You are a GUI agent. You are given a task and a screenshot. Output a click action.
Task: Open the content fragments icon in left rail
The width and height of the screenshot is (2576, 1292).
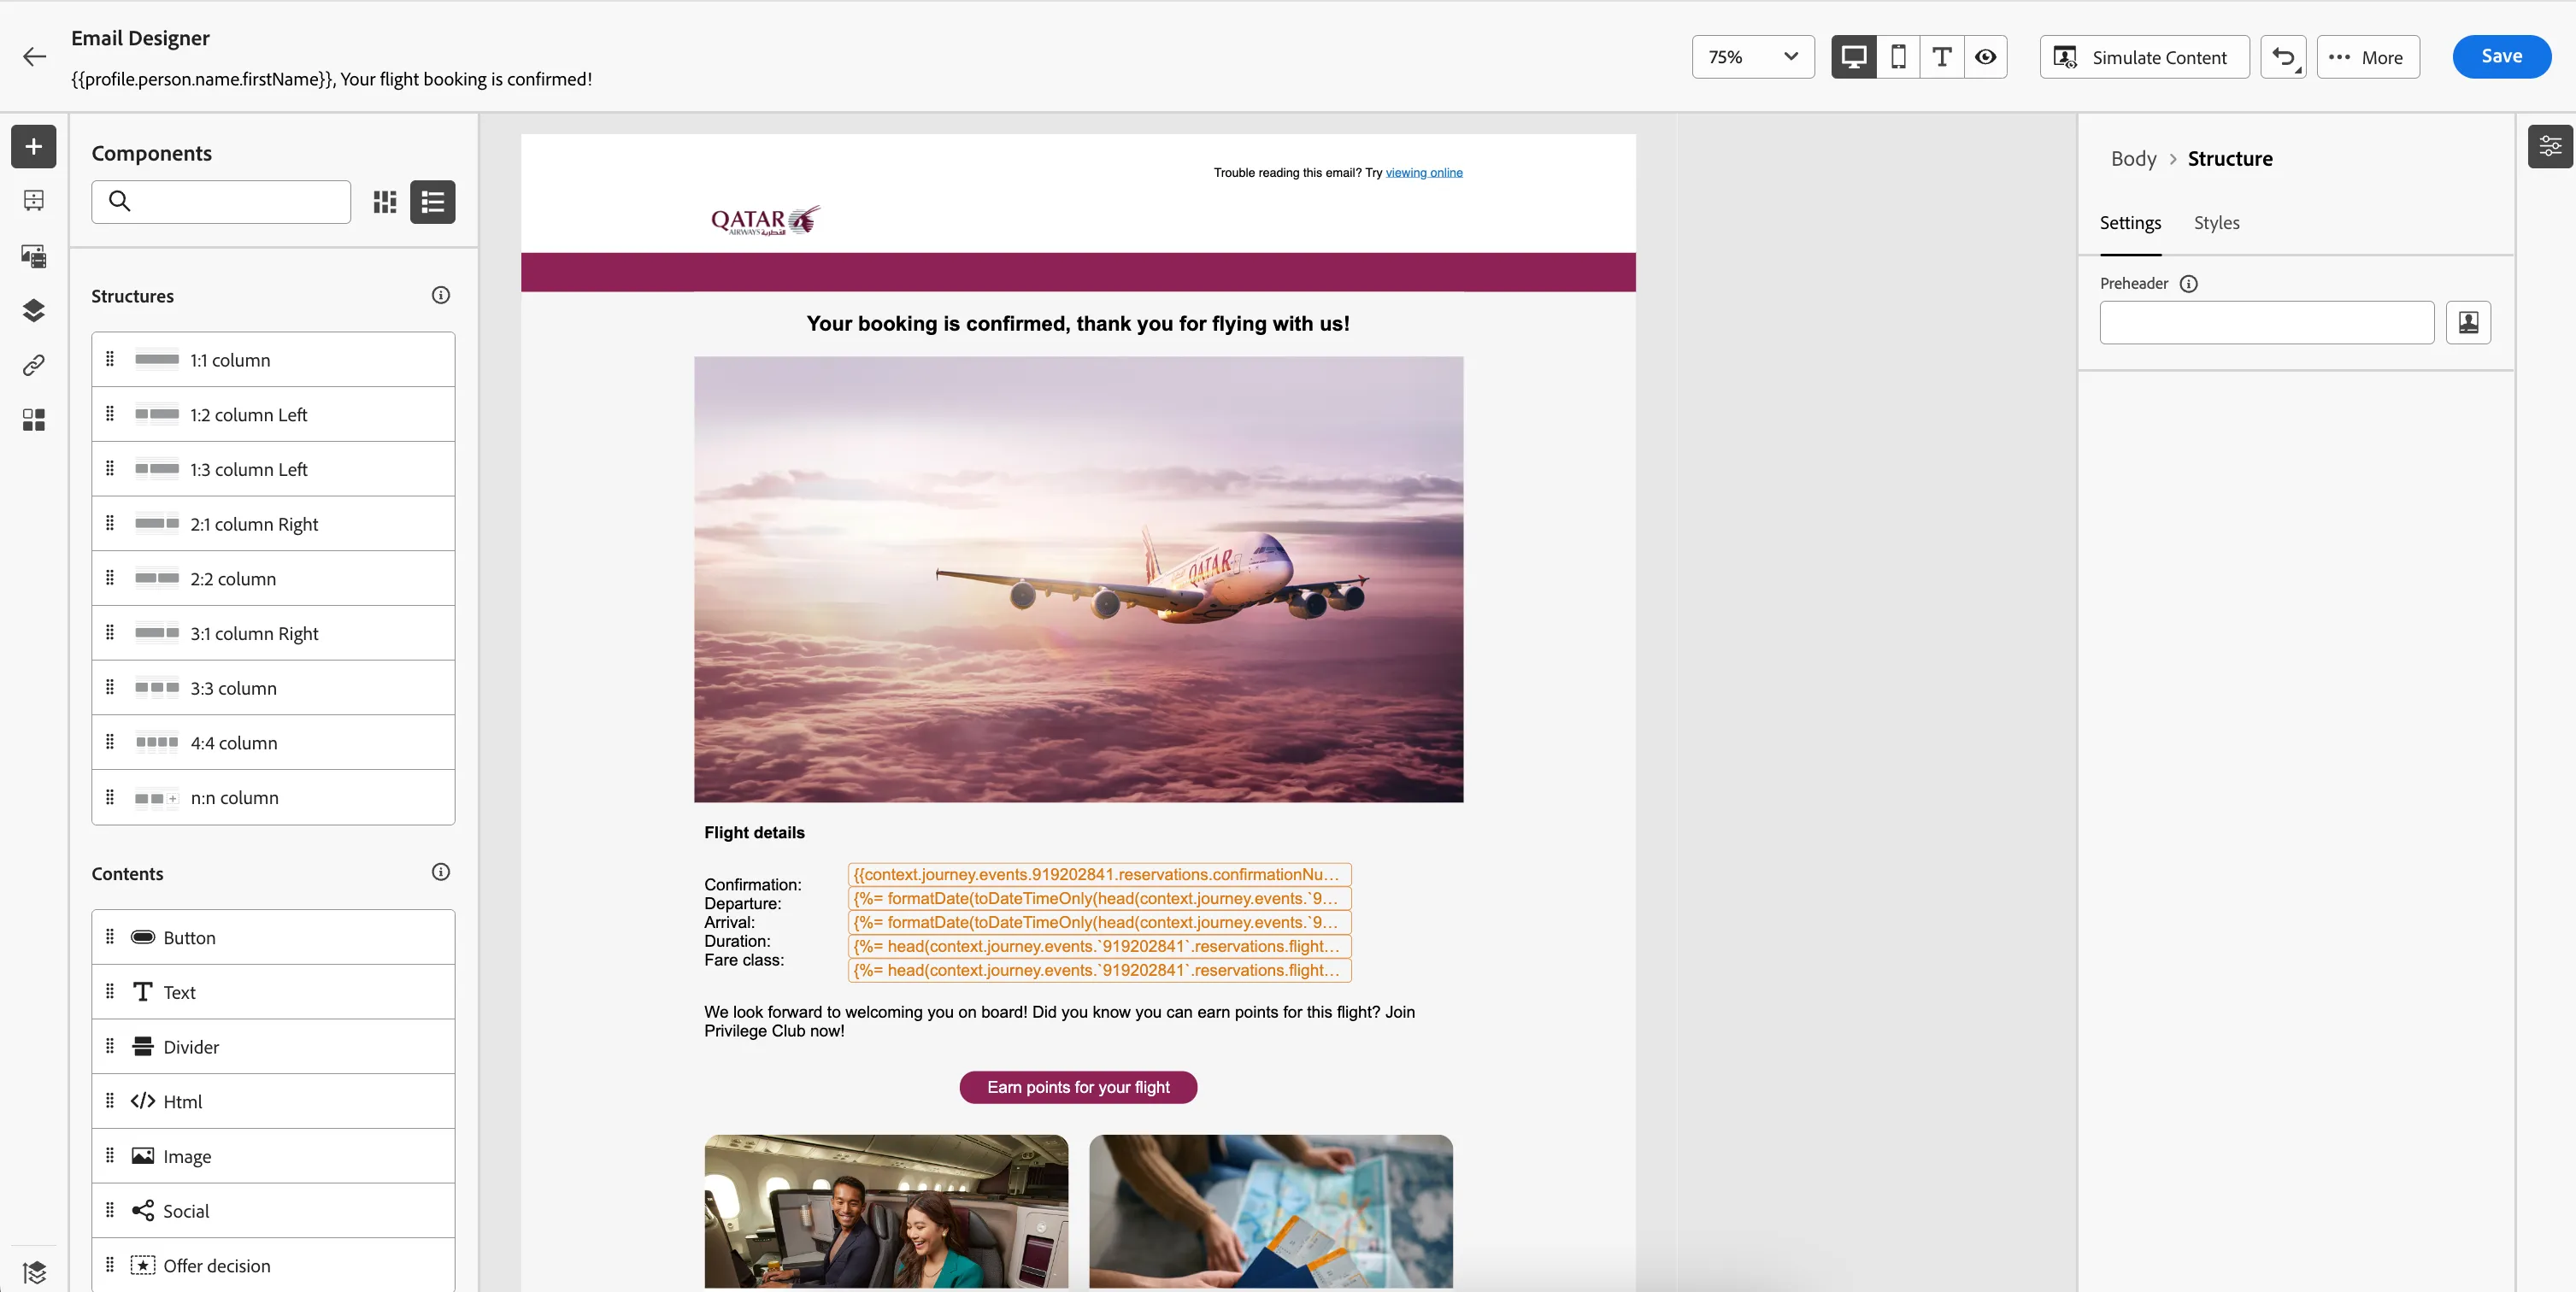coord(33,201)
